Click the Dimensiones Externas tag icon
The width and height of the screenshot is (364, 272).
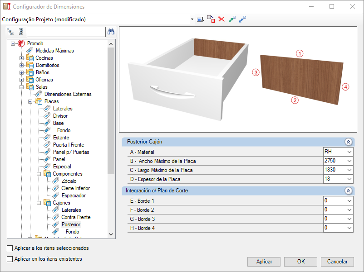[38, 94]
